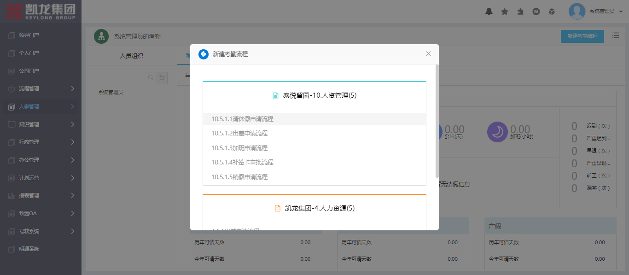The image size is (629, 275).
Task: Click the 新建考勤流程 button
Action: tap(582, 36)
